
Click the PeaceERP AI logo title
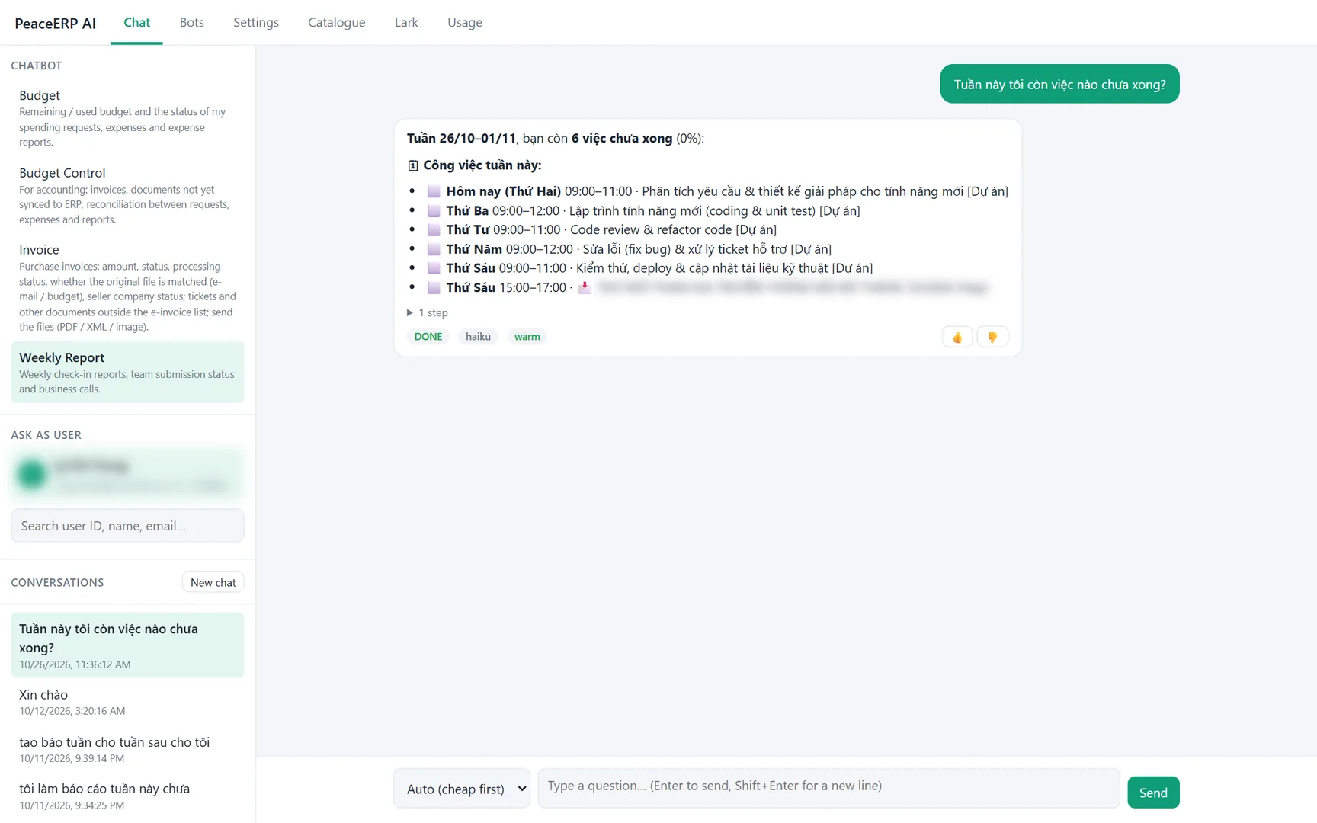56,24
